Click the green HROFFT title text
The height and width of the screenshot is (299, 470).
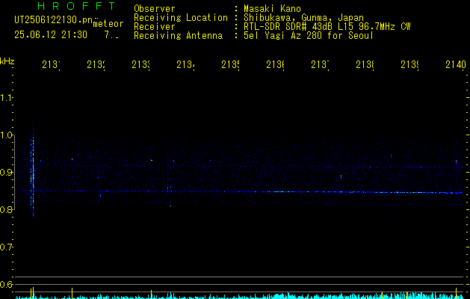coord(76,6)
